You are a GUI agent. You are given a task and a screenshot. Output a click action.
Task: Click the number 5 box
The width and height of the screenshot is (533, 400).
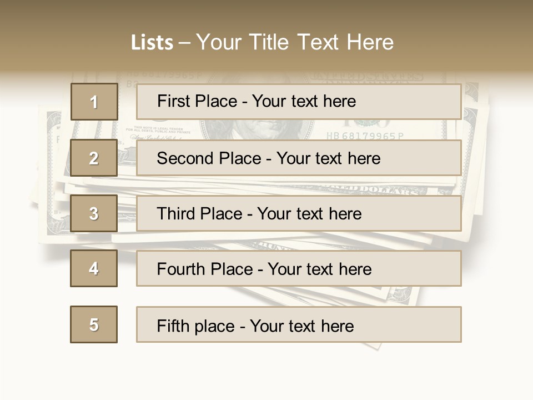[x=94, y=324]
